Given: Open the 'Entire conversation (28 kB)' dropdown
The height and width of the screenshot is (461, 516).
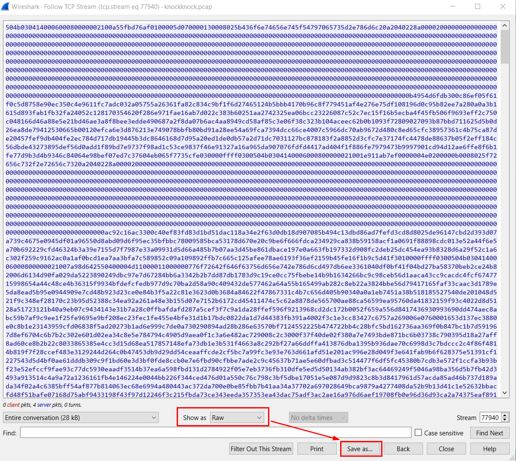Looking at the screenshot, I should click(81, 417).
